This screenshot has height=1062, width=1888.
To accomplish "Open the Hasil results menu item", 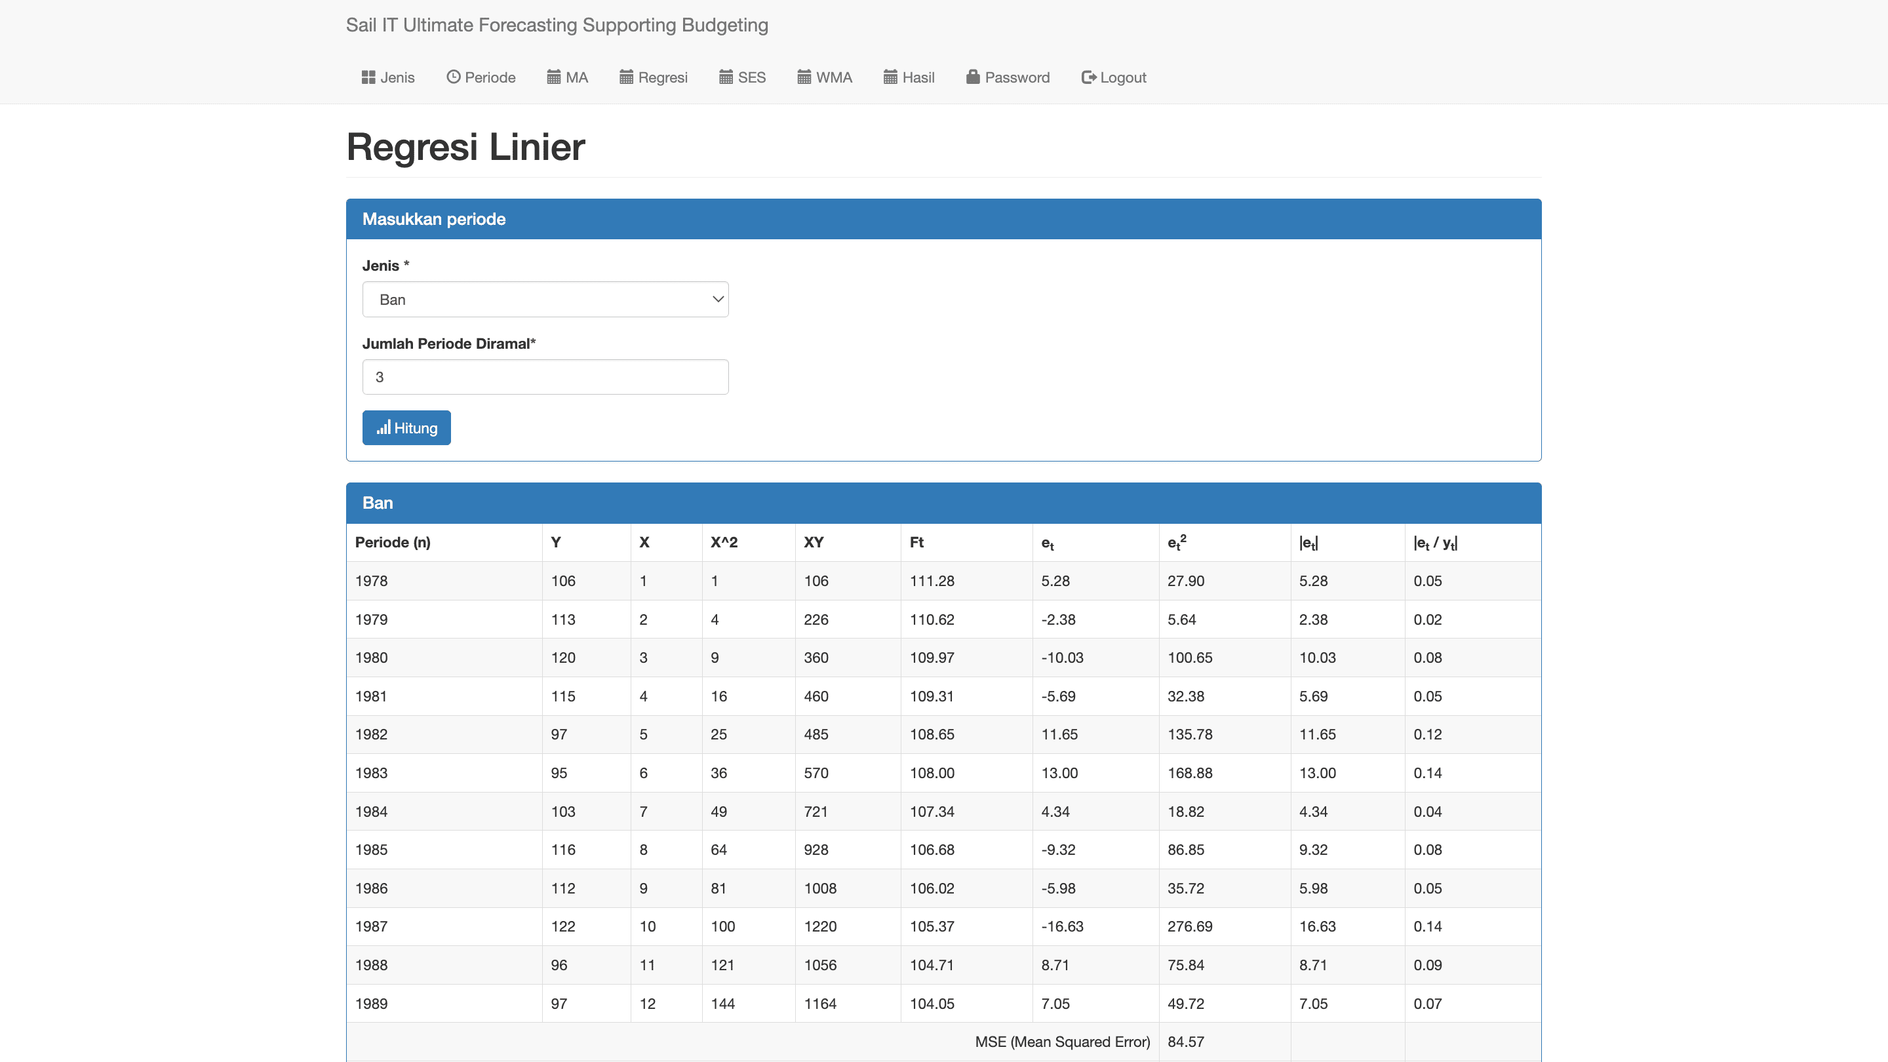I will click(909, 77).
